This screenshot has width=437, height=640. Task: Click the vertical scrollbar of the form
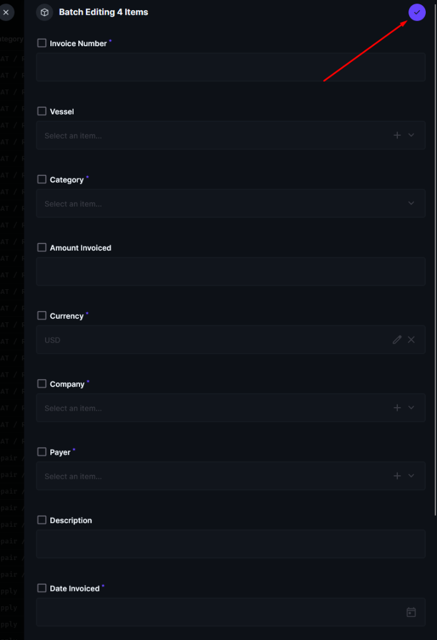pyautogui.click(x=435, y=267)
